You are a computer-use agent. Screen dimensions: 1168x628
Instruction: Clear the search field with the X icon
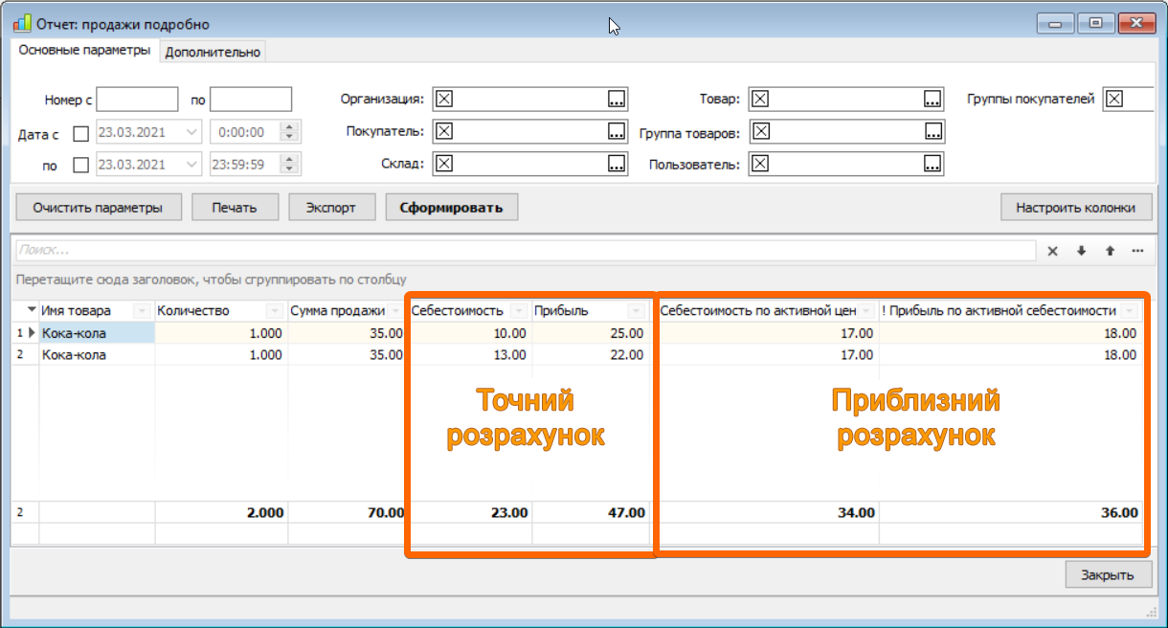(1052, 251)
